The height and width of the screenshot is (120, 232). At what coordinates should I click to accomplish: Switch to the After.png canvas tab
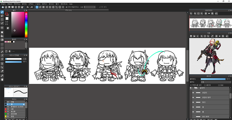68,10
